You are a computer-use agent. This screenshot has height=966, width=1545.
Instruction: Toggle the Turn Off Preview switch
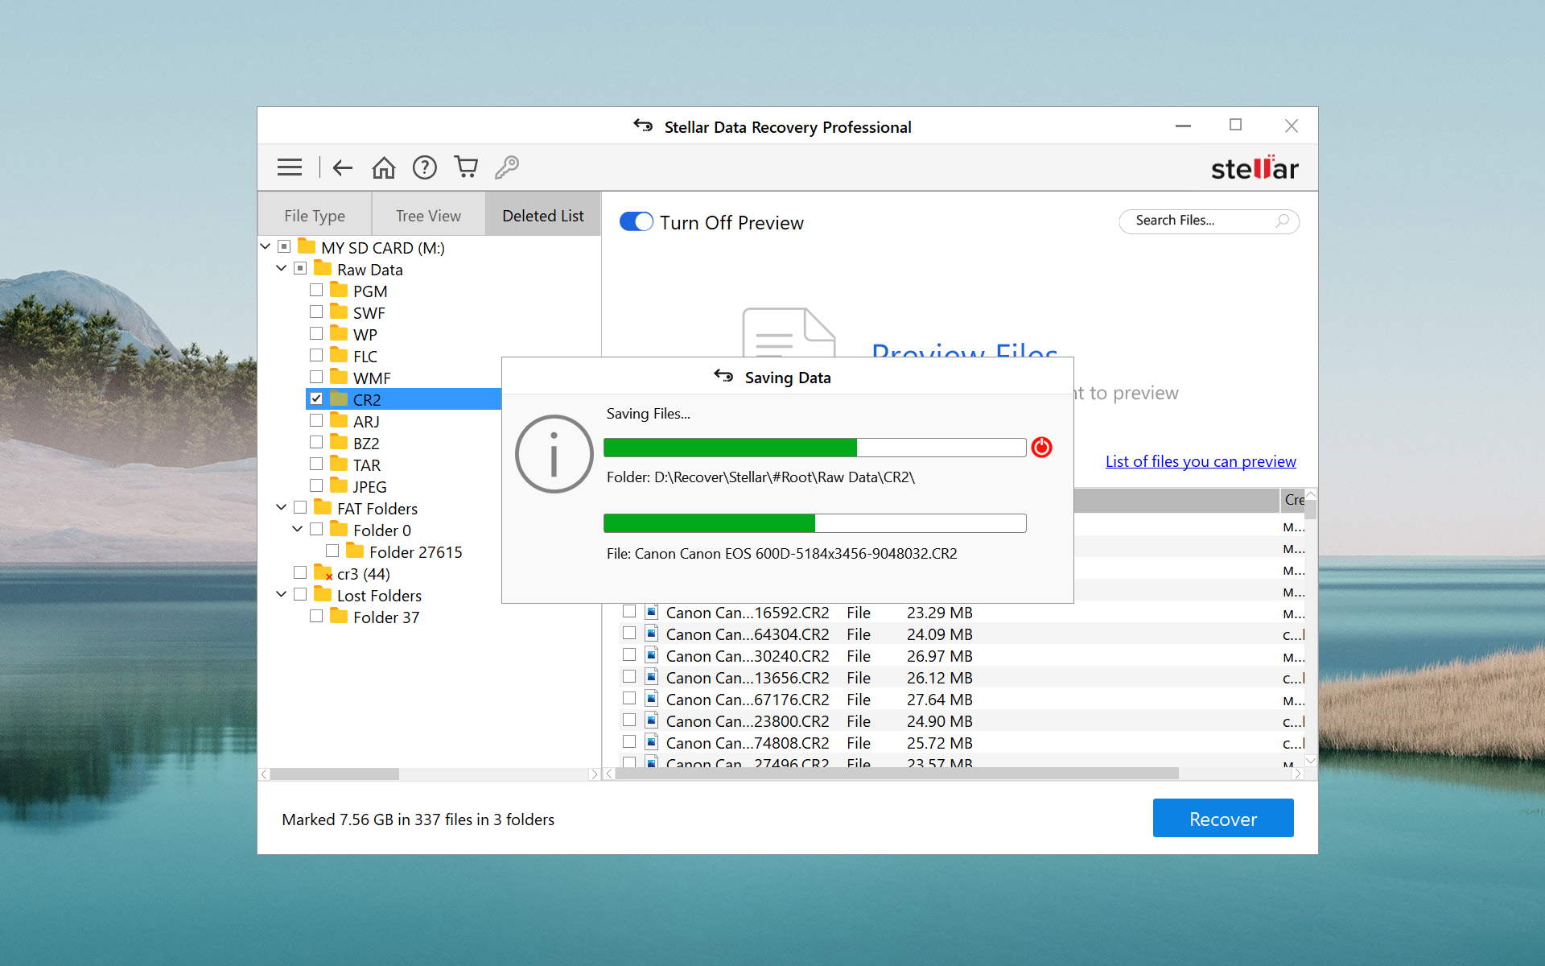(x=637, y=222)
